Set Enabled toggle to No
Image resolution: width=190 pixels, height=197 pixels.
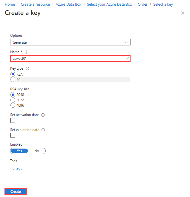(37, 151)
